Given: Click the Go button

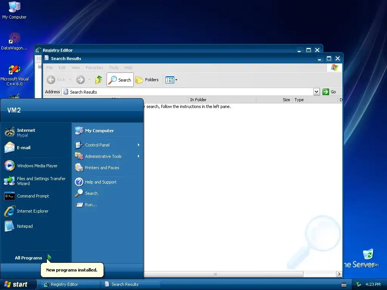Looking at the screenshot, I should click(x=329, y=92).
